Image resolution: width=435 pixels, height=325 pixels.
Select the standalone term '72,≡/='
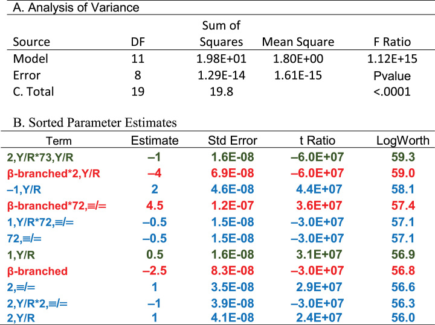tap(24, 239)
